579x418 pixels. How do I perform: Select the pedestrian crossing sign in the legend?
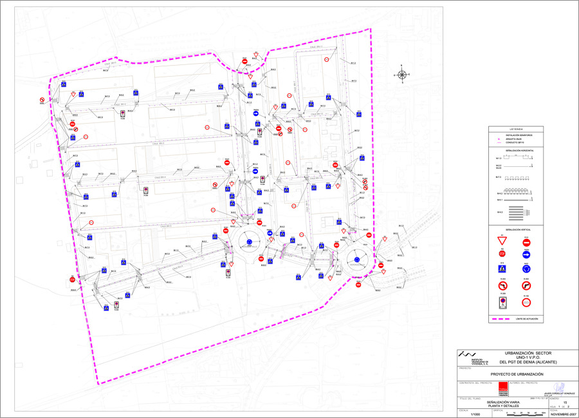click(x=502, y=270)
